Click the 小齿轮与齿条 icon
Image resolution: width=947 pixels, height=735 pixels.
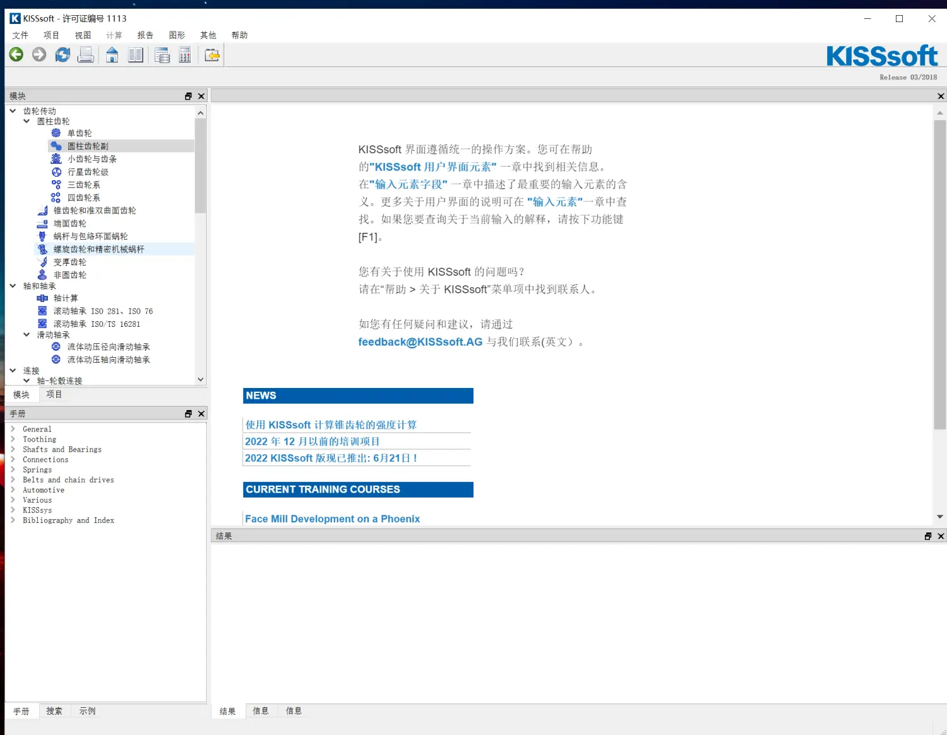pos(56,159)
